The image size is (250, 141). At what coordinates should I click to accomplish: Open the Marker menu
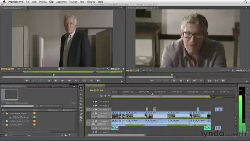(73, 2)
